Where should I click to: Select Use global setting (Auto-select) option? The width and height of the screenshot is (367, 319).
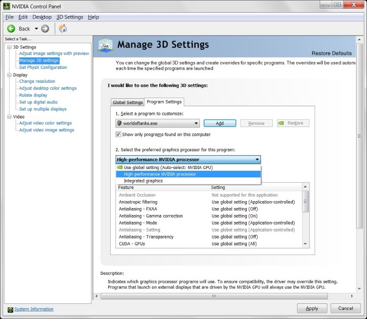(x=168, y=167)
